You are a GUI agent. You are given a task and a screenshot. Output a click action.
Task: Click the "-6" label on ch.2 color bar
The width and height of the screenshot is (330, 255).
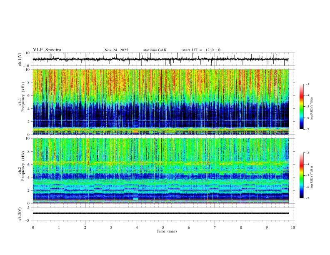point(307,187)
